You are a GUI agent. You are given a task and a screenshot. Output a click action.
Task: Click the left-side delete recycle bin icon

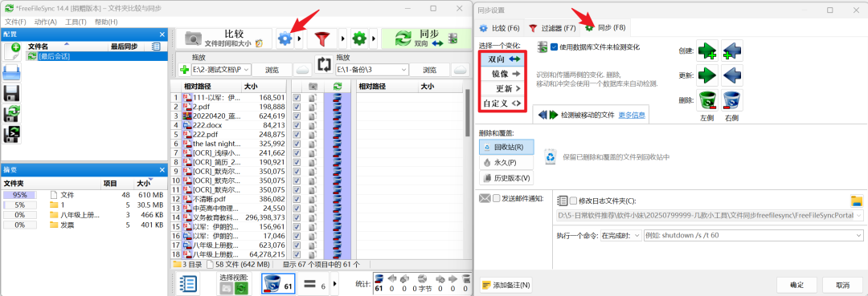(707, 100)
